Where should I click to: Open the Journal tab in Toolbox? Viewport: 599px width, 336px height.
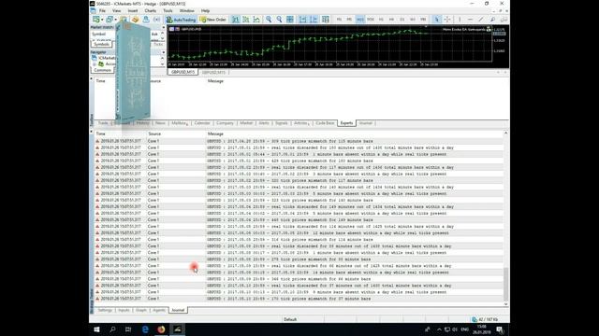point(366,123)
